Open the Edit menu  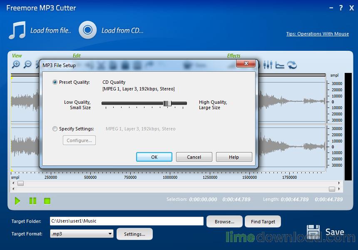click(x=77, y=55)
